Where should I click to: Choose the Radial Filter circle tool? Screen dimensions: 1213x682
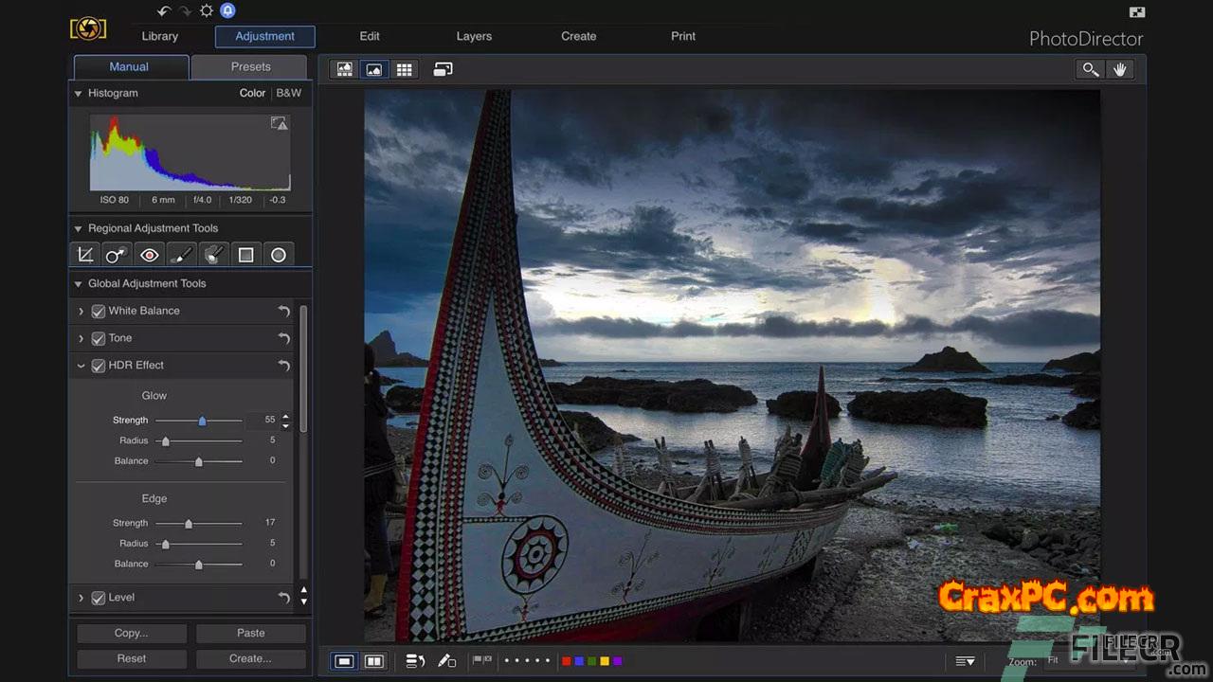pyautogui.click(x=279, y=255)
